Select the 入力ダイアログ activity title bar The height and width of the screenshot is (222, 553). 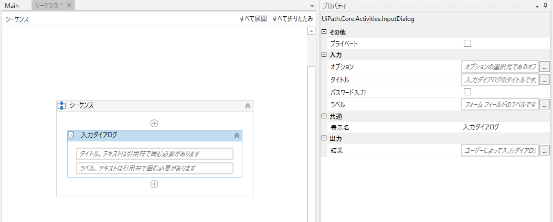(154, 136)
